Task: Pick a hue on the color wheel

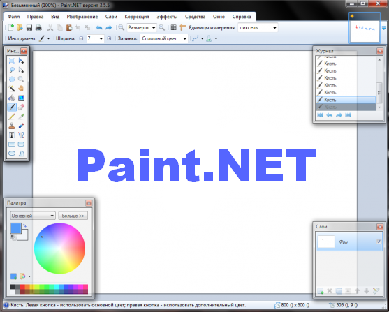Action: pyautogui.click(x=59, y=248)
